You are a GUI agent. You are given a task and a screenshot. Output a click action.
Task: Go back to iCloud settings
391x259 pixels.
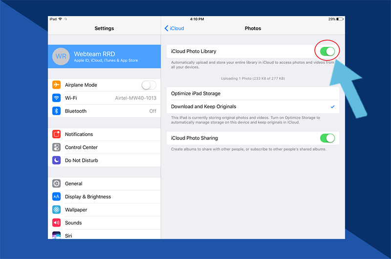click(x=174, y=28)
